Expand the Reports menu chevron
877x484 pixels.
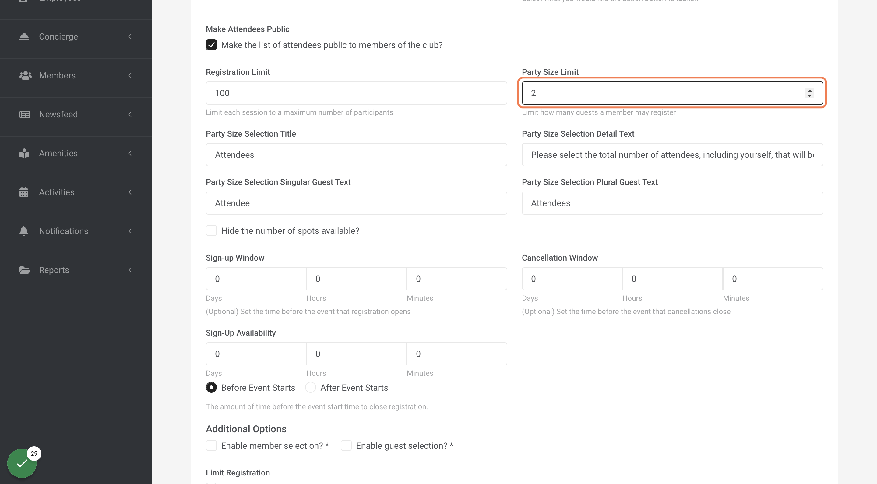coord(130,270)
